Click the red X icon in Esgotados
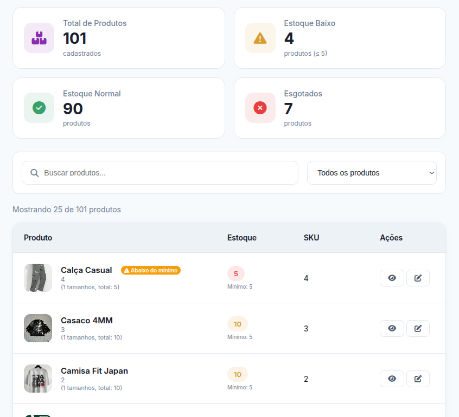 click(260, 108)
